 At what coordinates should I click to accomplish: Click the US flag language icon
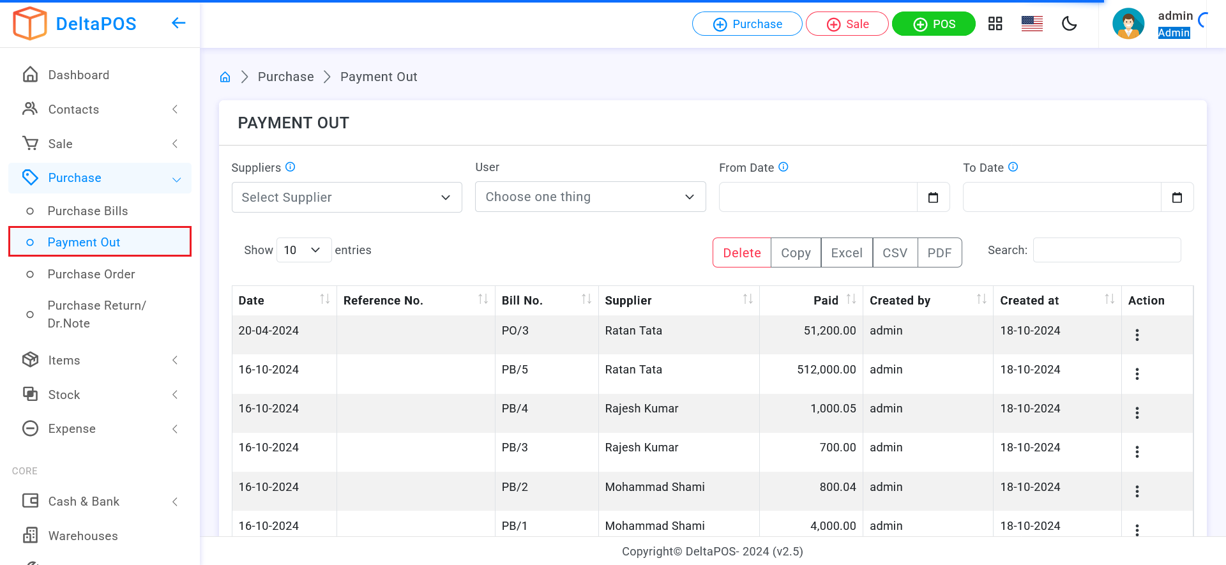[x=1032, y=24]
